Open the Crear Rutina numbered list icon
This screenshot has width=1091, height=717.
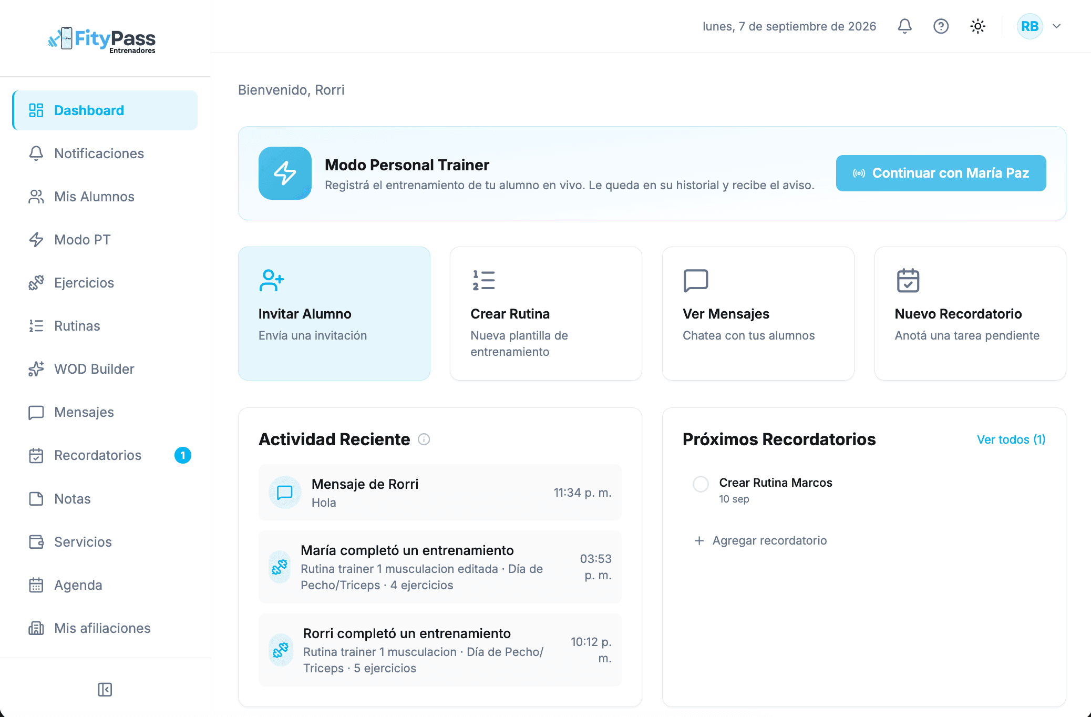click(483, 280)
